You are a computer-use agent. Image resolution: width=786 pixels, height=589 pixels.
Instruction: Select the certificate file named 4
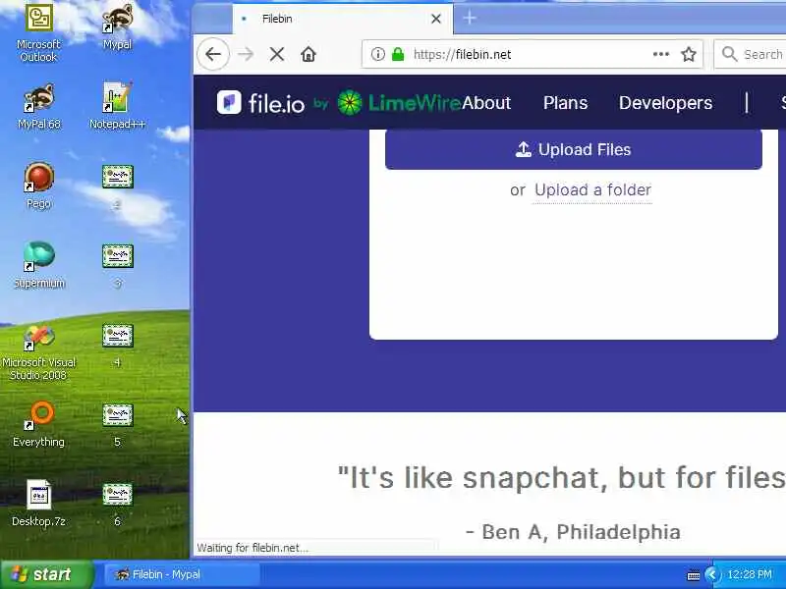(x=117, y=345)
